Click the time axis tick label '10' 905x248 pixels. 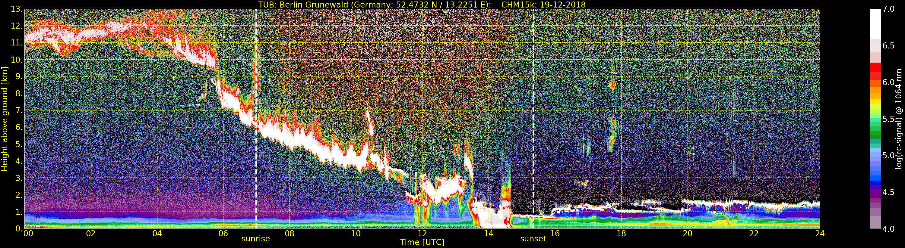356,234
